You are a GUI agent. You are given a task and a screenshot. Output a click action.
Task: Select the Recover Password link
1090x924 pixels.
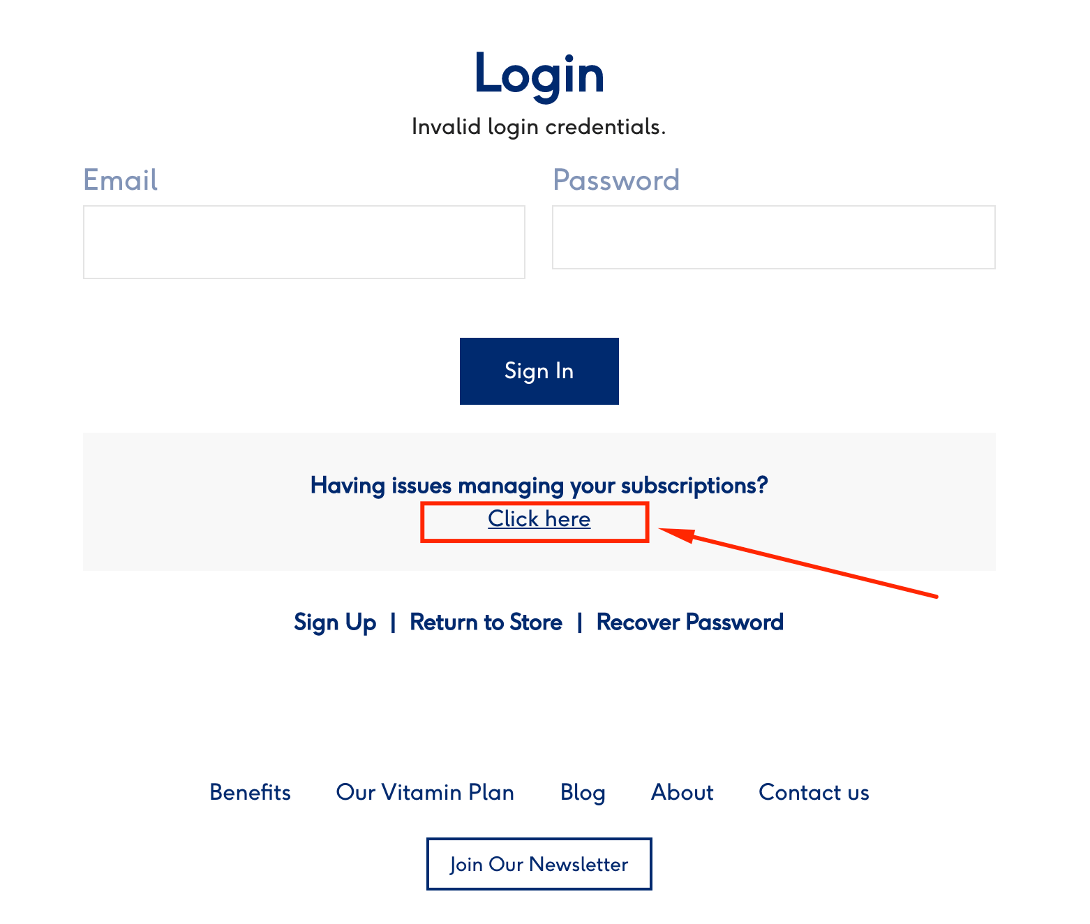690,622
